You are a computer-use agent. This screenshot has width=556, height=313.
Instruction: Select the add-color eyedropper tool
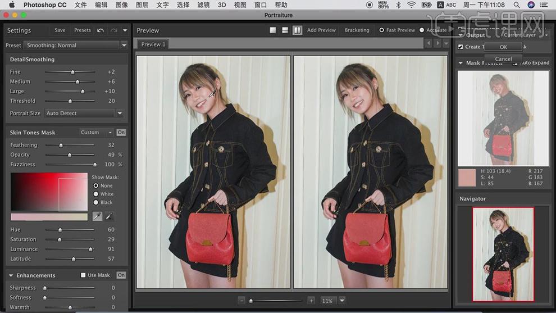(x=97, y=216)
